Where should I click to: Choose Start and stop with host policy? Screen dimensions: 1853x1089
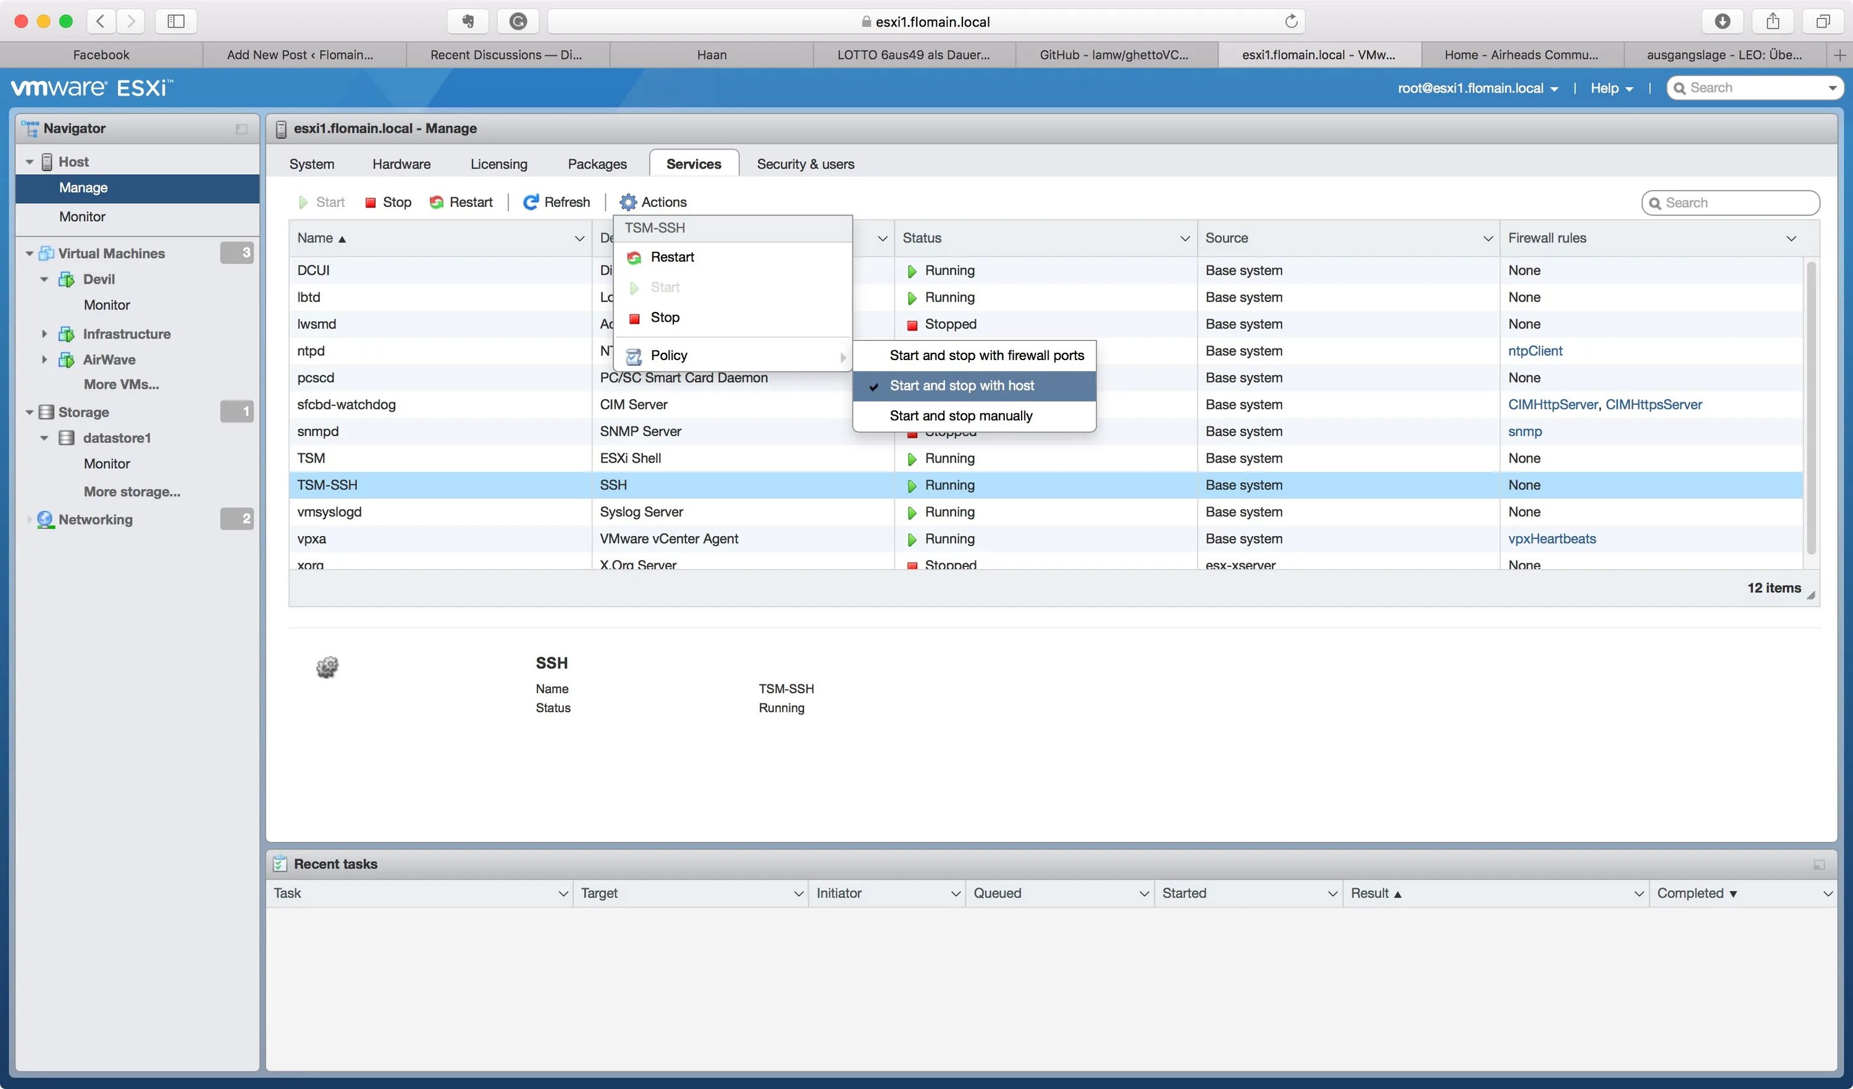coord(961,385)
